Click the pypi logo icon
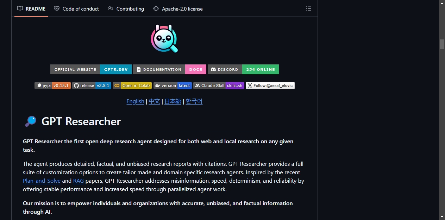Image resolution: width=445 pixels, height=220 pixels. point(39,86)
